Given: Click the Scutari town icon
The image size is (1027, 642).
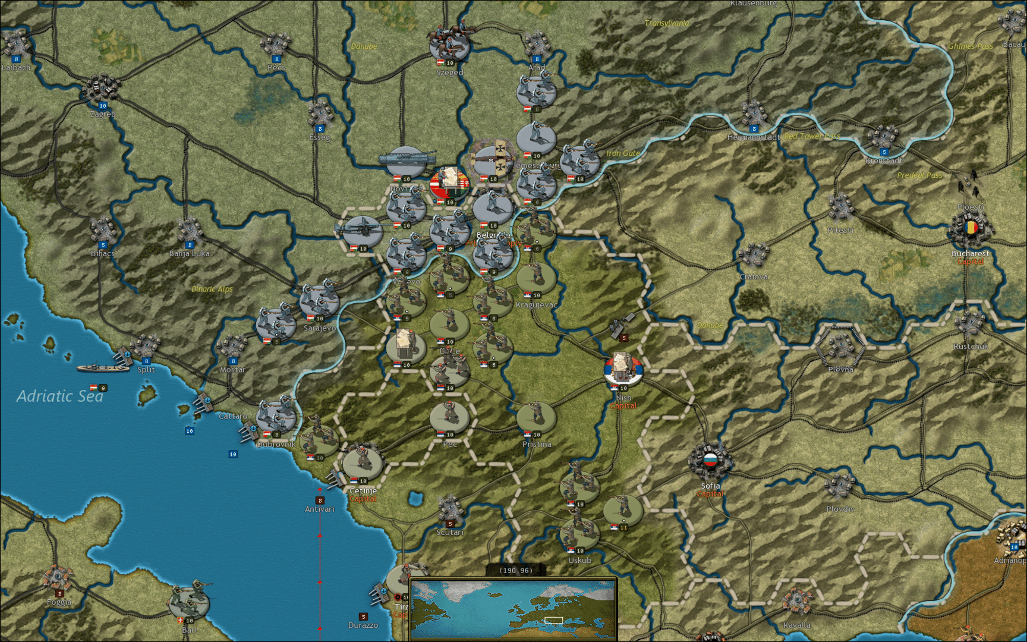Looking at the screenshot, I should pos(450,509).
